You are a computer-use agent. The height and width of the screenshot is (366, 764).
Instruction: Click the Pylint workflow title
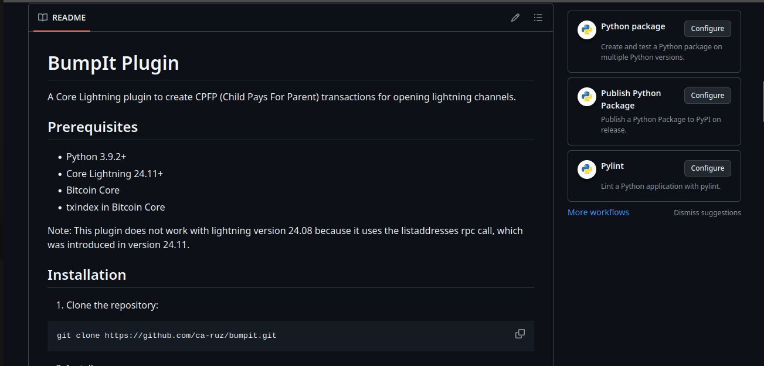coord(612,166)
